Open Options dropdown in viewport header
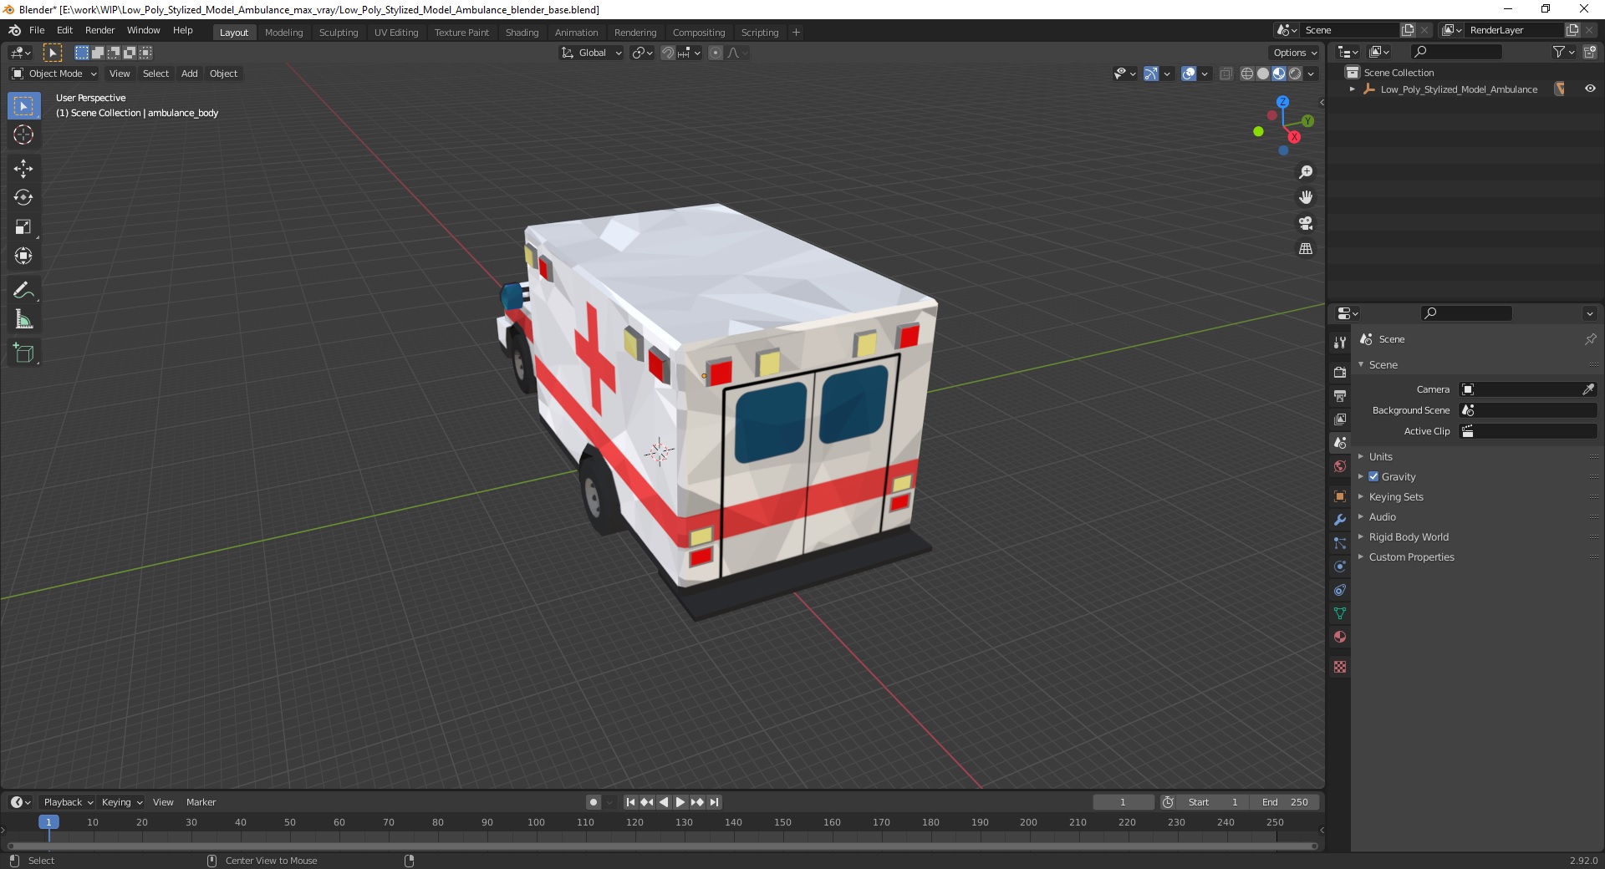This screenshot has height=869, width=1605. click(1294, 53)
